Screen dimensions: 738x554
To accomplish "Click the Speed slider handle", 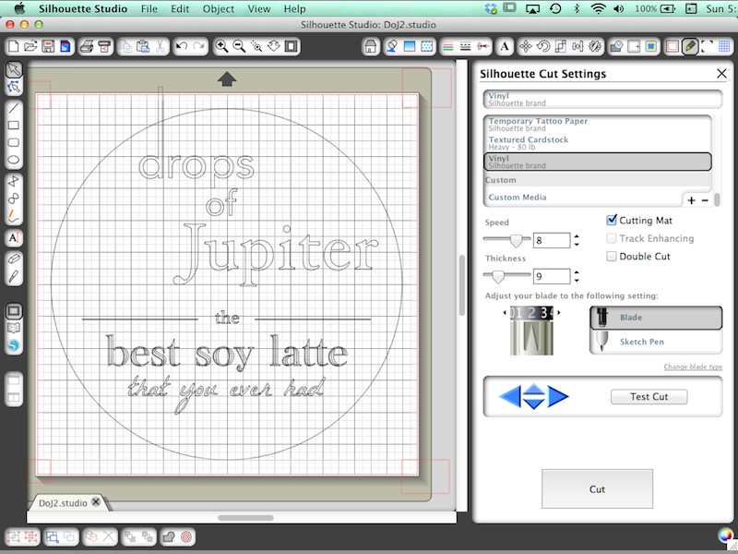I will (517, 240).
